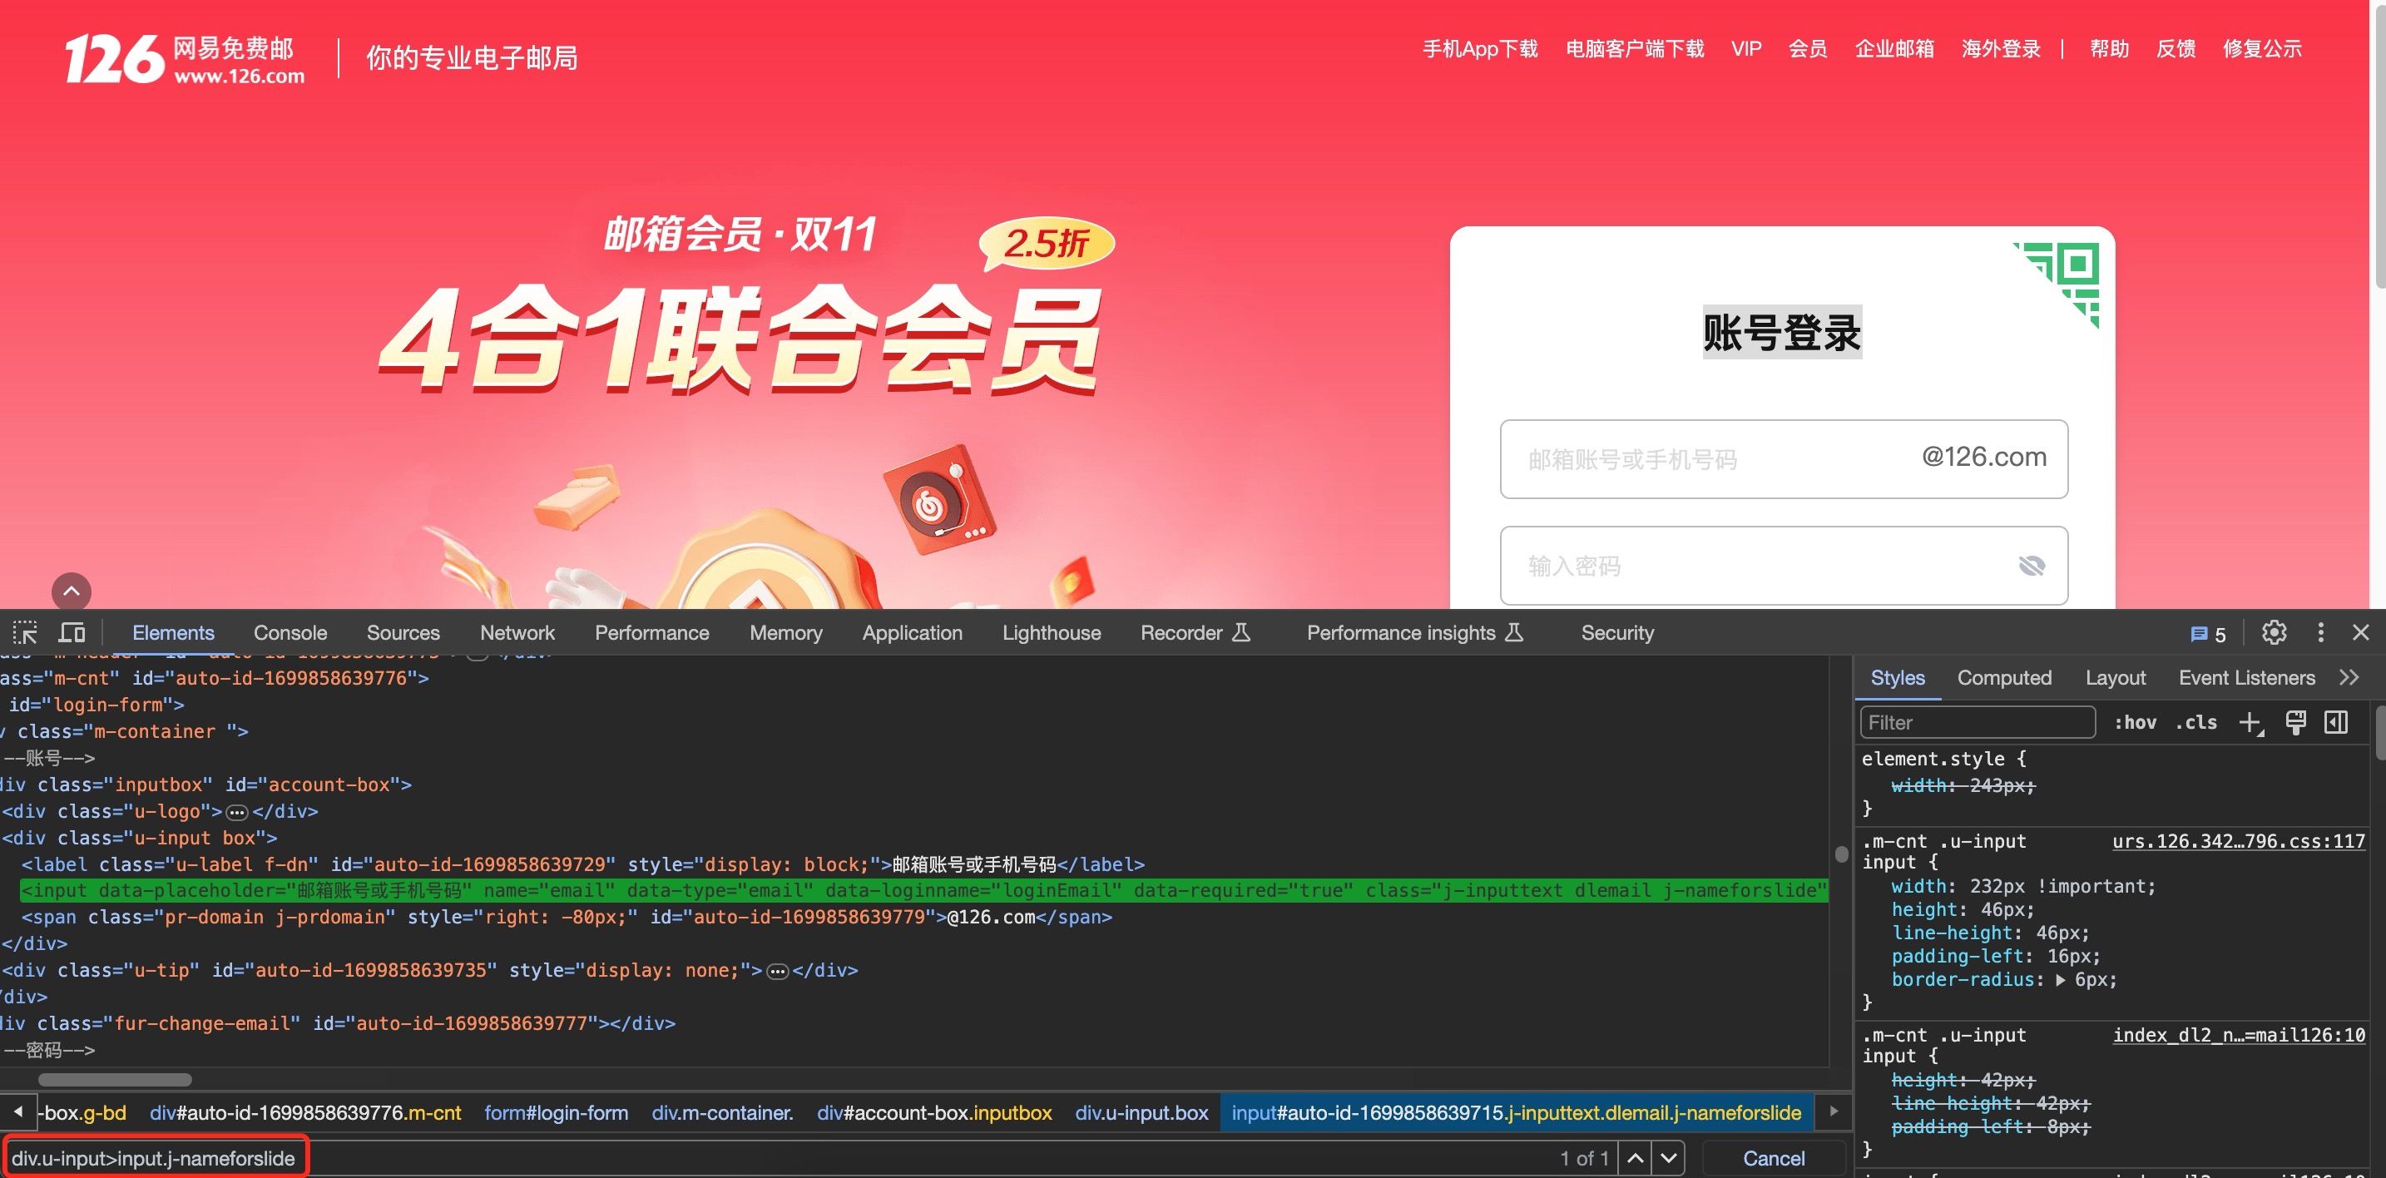Click the messages issues counter icon

click(x=2208, y=635)
